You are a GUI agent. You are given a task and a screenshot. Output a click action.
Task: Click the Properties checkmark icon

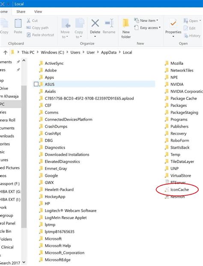point(173,23)
